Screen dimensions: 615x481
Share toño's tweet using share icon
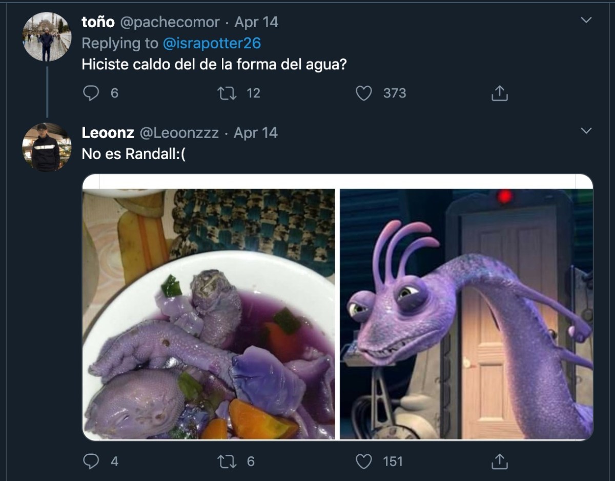click(x=499, y=93)
